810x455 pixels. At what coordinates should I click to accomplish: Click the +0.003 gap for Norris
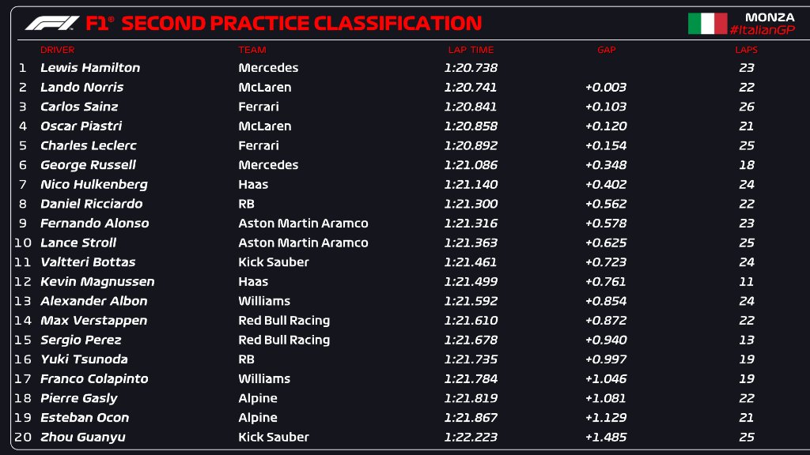(606, 87)
